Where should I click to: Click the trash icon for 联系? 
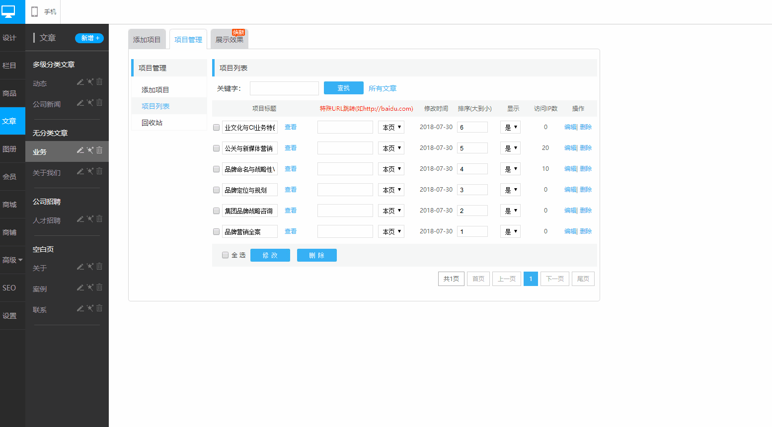[x=99, y=308]
